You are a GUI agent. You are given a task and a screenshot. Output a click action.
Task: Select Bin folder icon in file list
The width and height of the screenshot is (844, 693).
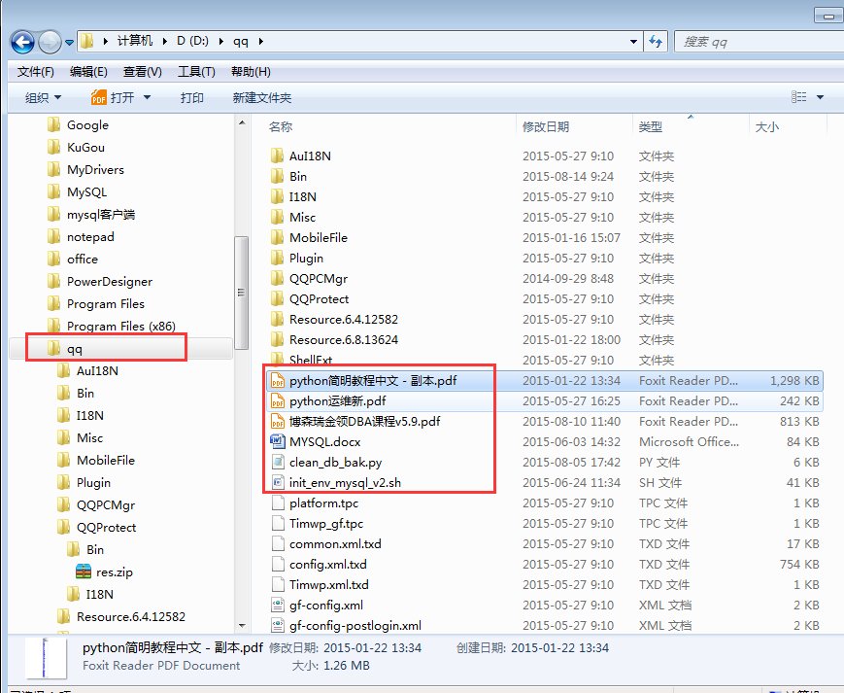point(277,176)
